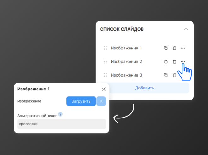The height and width of the screenshot is (155, 208).
Task: Focus the alt text field containing кроссовки
Action: [61, 124]
